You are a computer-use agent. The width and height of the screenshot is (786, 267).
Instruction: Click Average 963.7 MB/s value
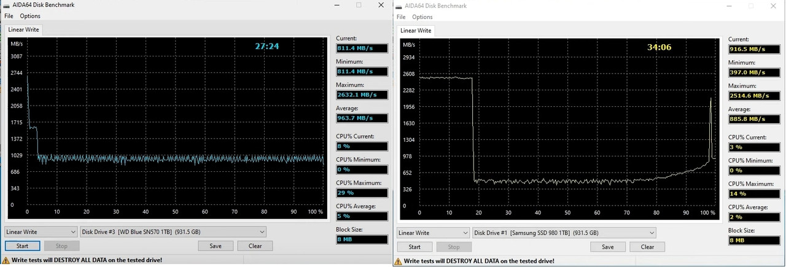(x=362, y=118)
